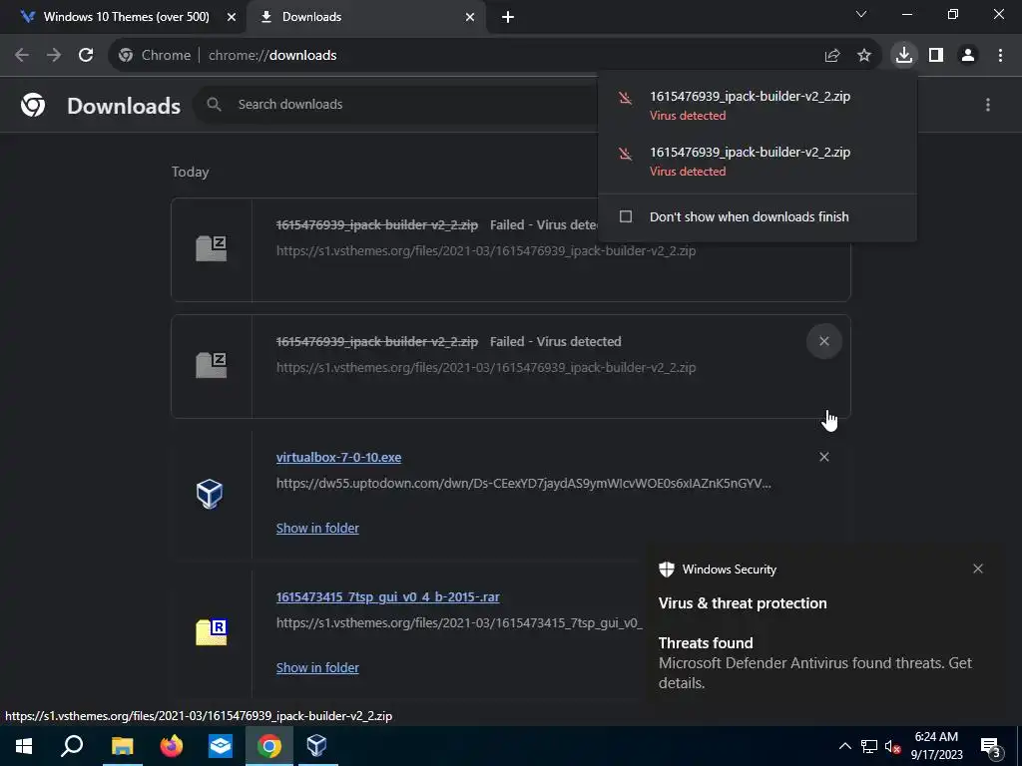Click the muted volume tray icon
Image resolution: width=1022 pixels, height=766 pixels.
892,746
